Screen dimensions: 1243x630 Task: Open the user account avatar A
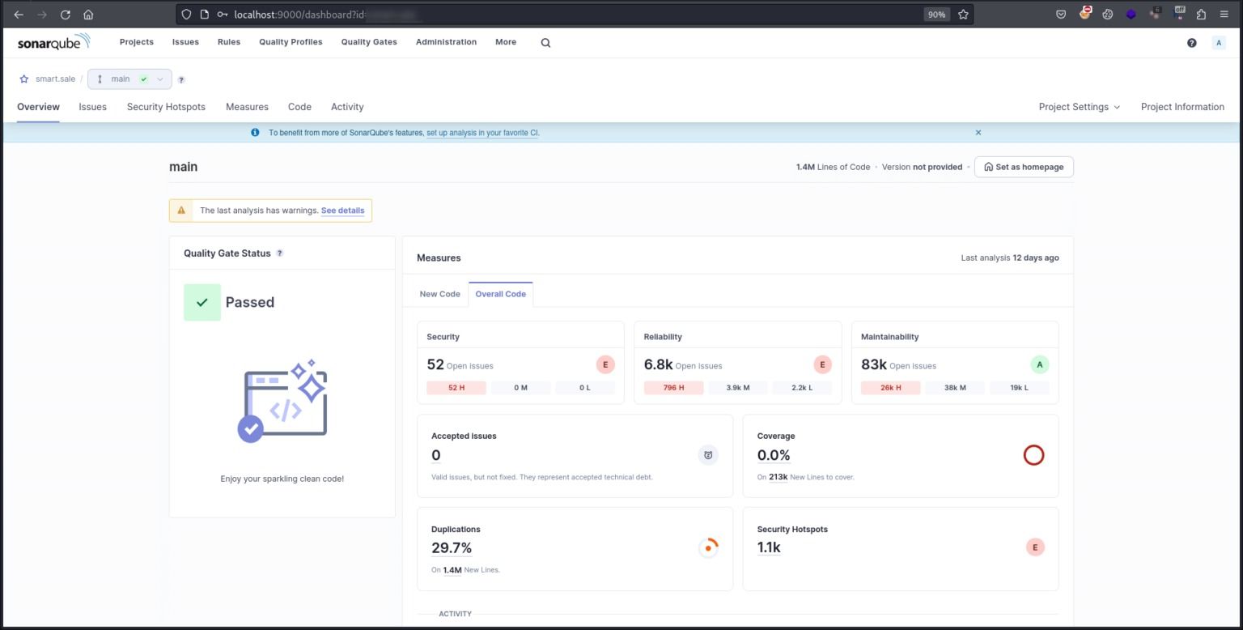click(x=1218, y=43)
